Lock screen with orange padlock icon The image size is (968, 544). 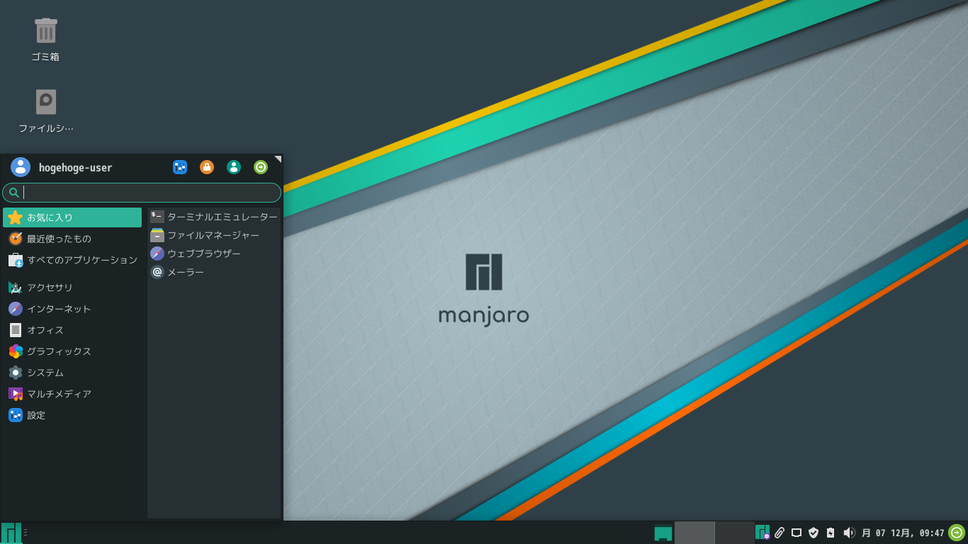(x=207, y=167)
